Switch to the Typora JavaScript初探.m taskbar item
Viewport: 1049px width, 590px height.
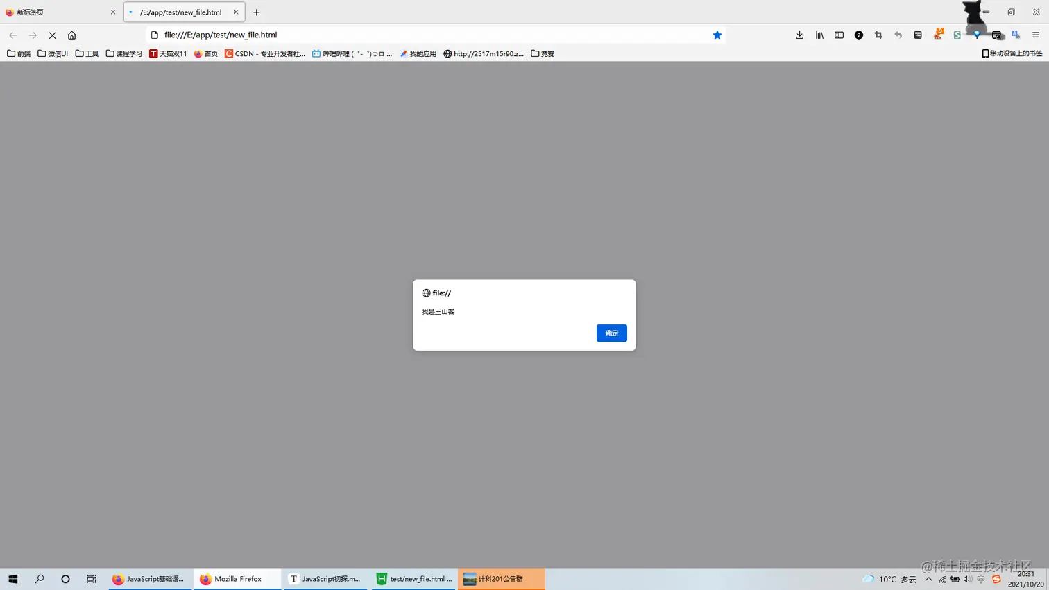click(x=325, y=579)
